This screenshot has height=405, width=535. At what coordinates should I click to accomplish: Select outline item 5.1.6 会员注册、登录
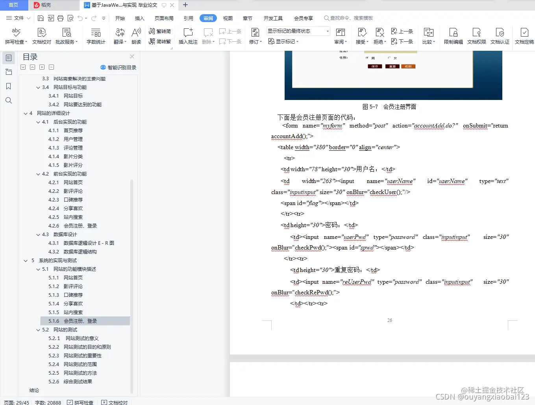[x=85, y=321]
